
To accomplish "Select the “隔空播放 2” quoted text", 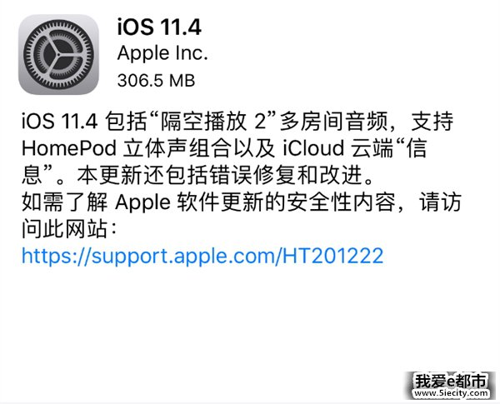I will point(211,122).
